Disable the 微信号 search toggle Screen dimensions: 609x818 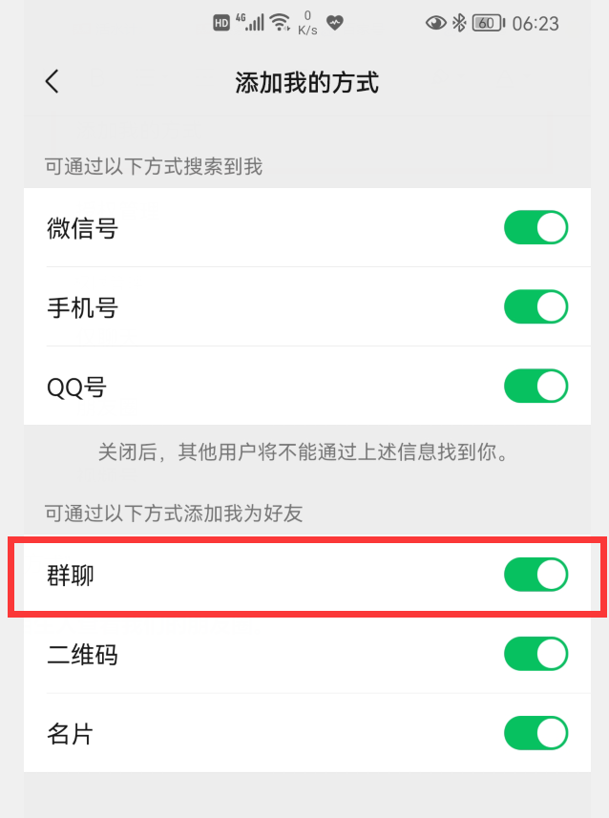coord(535,228)
